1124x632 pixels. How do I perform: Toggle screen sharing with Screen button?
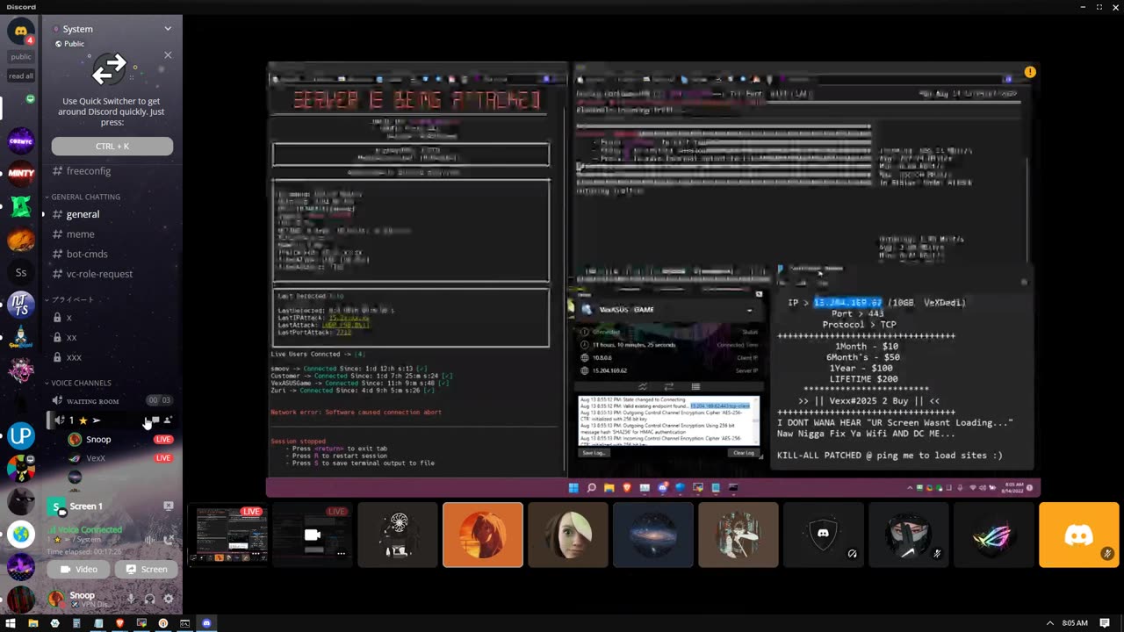point(147,569)
